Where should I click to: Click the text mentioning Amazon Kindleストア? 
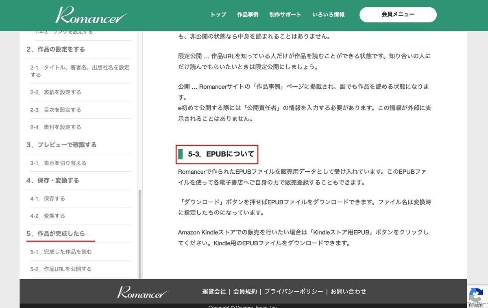tap(303, 238)
